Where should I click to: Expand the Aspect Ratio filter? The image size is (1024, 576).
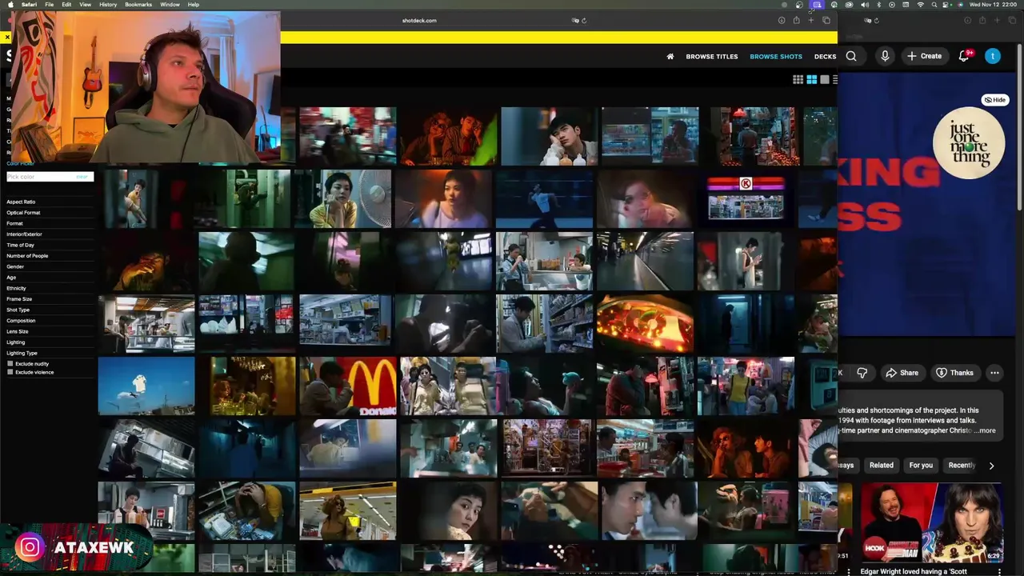tap(21, 202)
